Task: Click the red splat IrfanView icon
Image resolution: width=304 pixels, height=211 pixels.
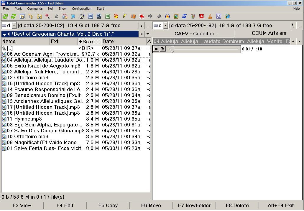Action: pos(142,16)
